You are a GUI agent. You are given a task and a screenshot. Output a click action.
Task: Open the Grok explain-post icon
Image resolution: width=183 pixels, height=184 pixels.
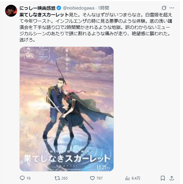point(164,8)
